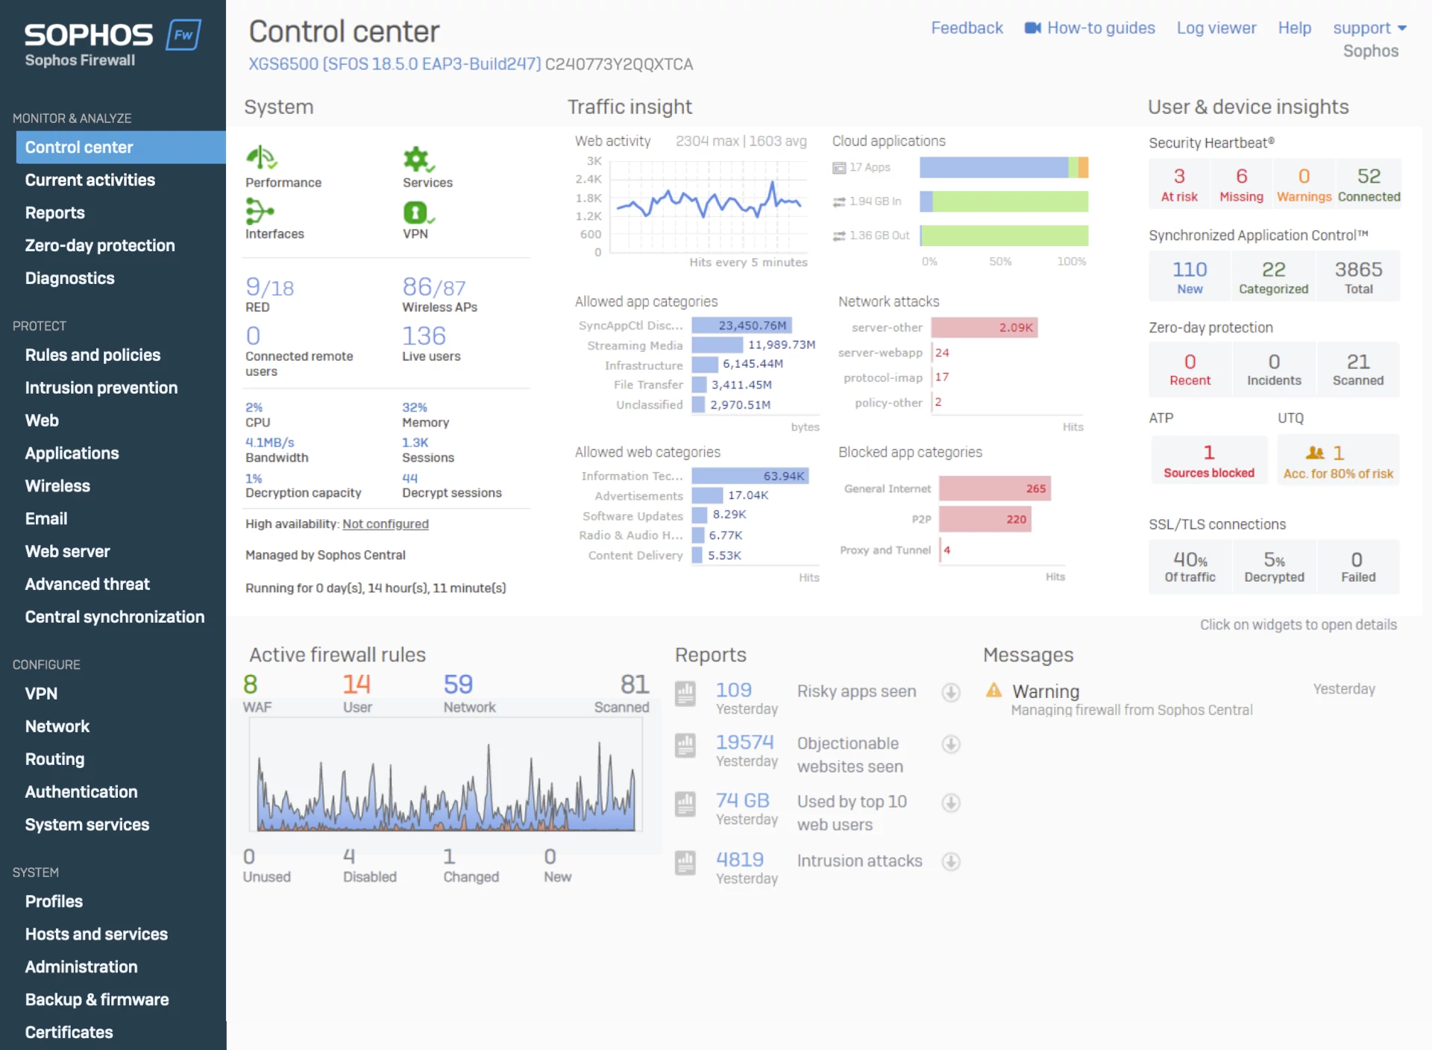Open Security Heartbeat At risk count

(1179, 183)
